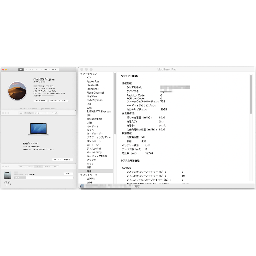The image size is (256, 256).
Task: Select the サポート tab in the top About window
Action: pyautogui.click(x=47, y=70)
